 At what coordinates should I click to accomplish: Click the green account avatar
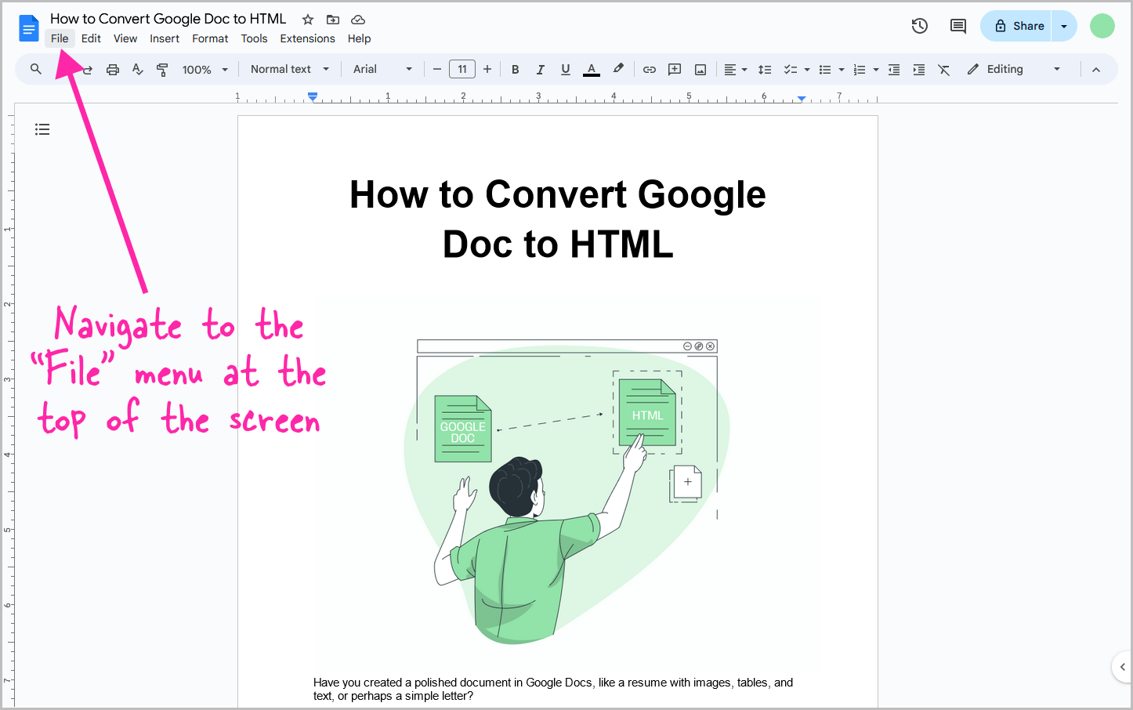coord(1102,26)
